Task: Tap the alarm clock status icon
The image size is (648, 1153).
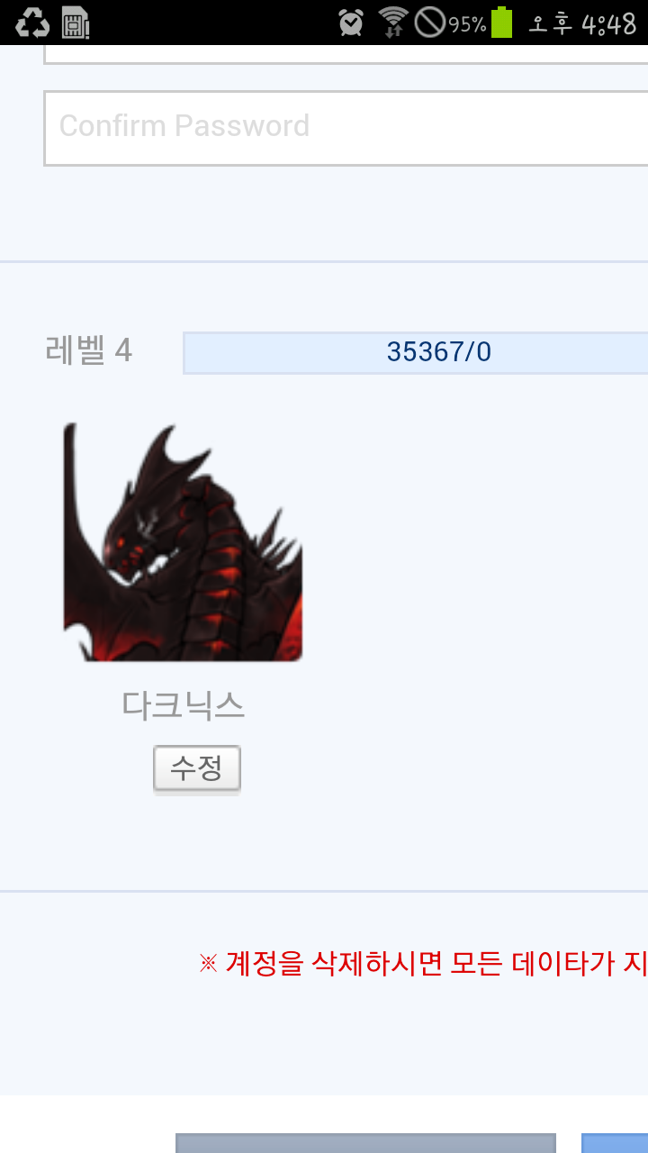Action: tap(351, 23)
